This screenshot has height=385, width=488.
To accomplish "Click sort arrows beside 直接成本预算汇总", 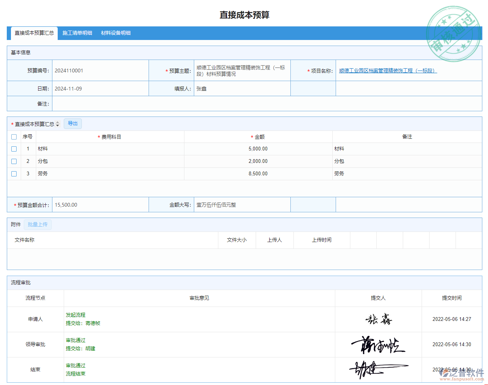I will coord(57,124).
